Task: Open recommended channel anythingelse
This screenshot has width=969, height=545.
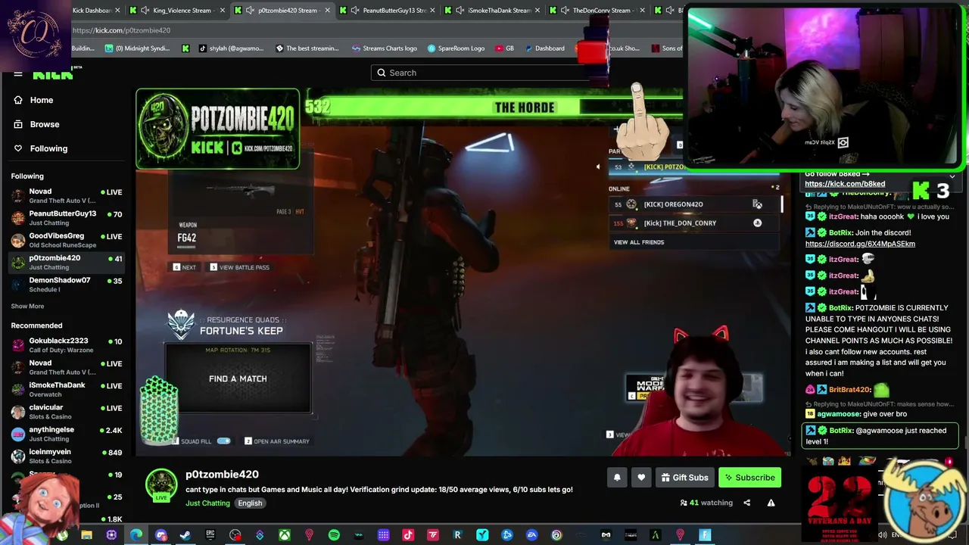Action: (67, 434)
